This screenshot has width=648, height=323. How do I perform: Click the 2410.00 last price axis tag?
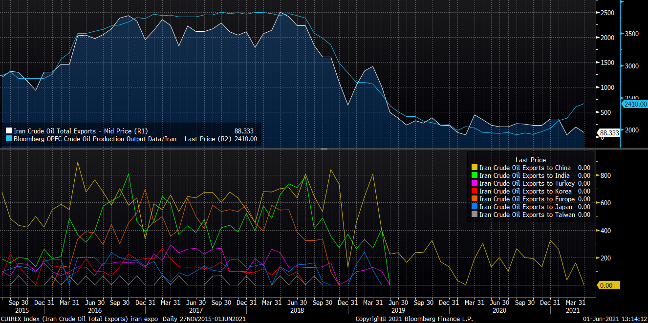pos(635,104)
